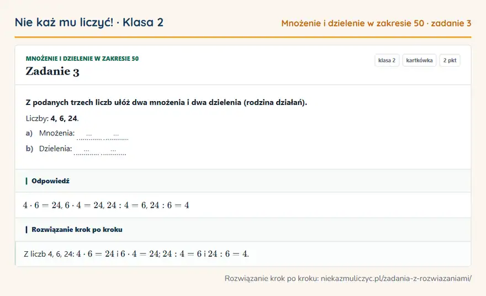Click the answer line starting '4 · 6 = 24, 6 · 4 = 24'
This screenshot has height=296, width=486.
tap(106, 205)
